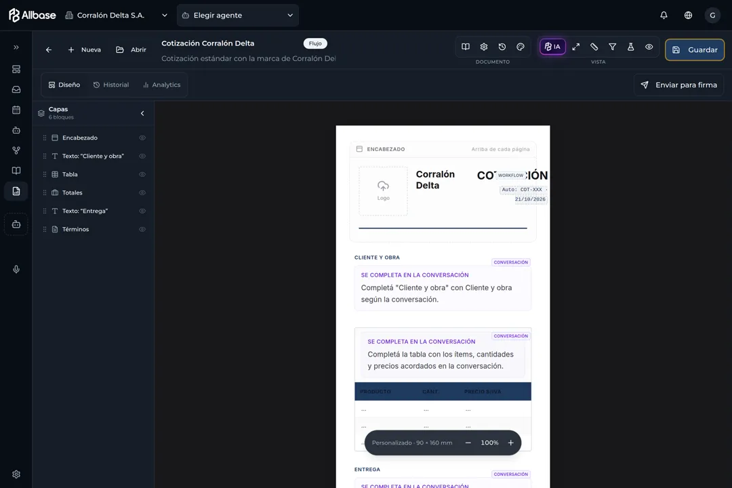Click the microphone sidebar icon
This screenshot has width=732, height=488.
(16, 270)
